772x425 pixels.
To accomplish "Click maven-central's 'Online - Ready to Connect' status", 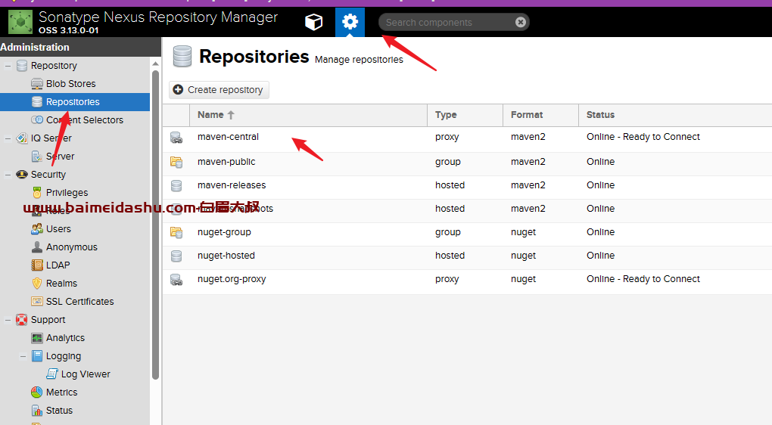I will pos(643,137).
